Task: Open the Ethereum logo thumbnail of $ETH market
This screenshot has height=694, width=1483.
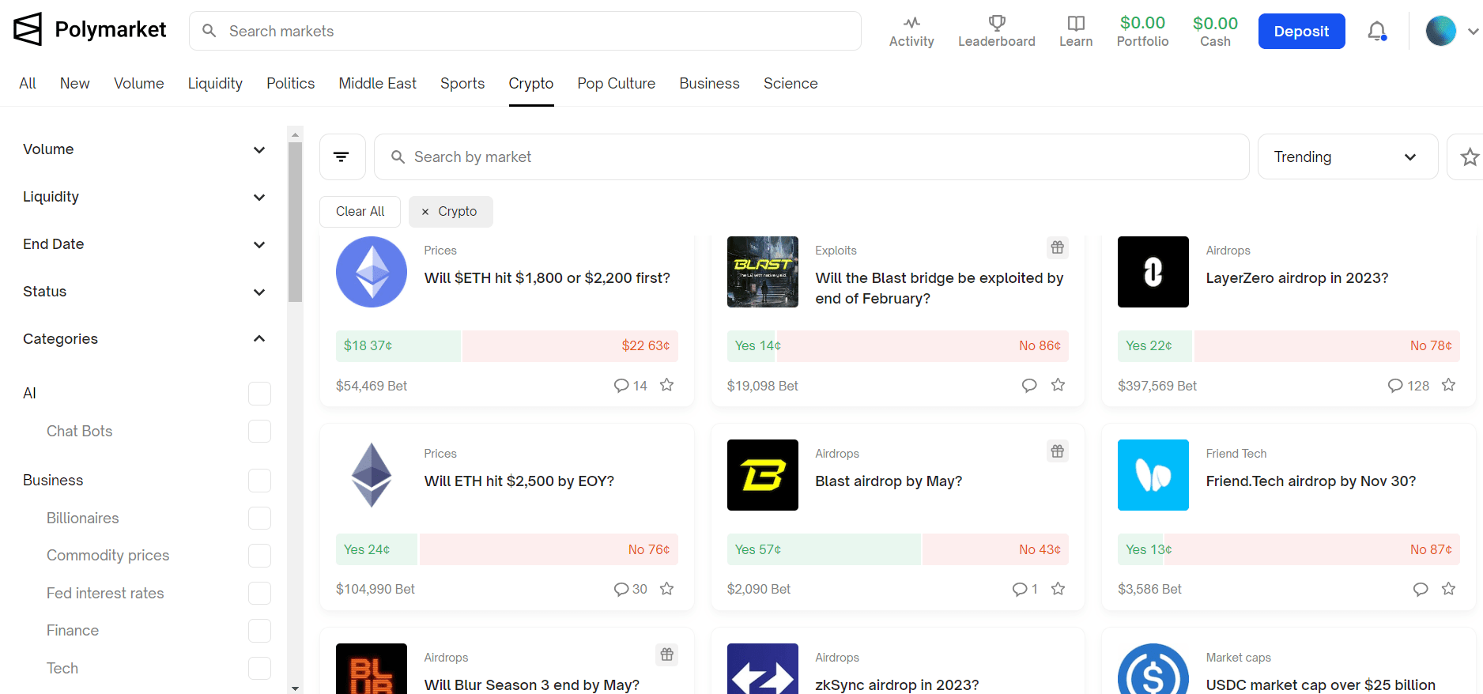Action: pos(372,272)
